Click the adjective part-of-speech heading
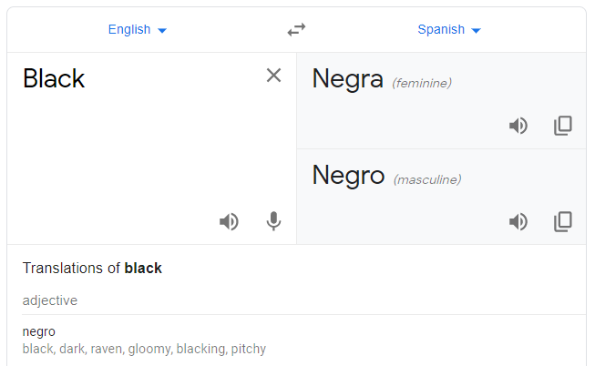This screenshot has width=595, height=366. (x=50, y=300)
